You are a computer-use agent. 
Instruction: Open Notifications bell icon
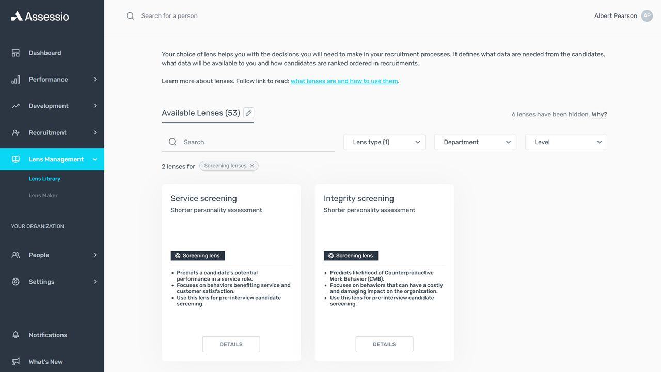click(15, 335)
